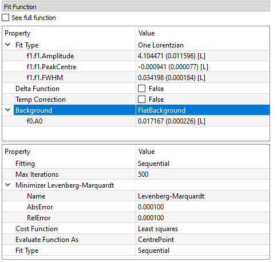Select the Fitting property label
This screenshot has height=262, width=277.
coord(25,164)
